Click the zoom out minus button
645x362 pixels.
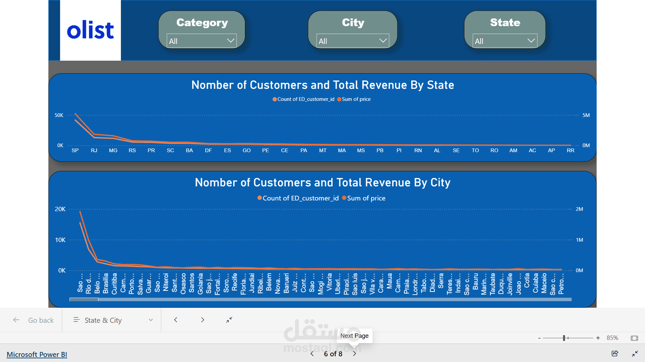pyautogui.click(x=539, y=338)
